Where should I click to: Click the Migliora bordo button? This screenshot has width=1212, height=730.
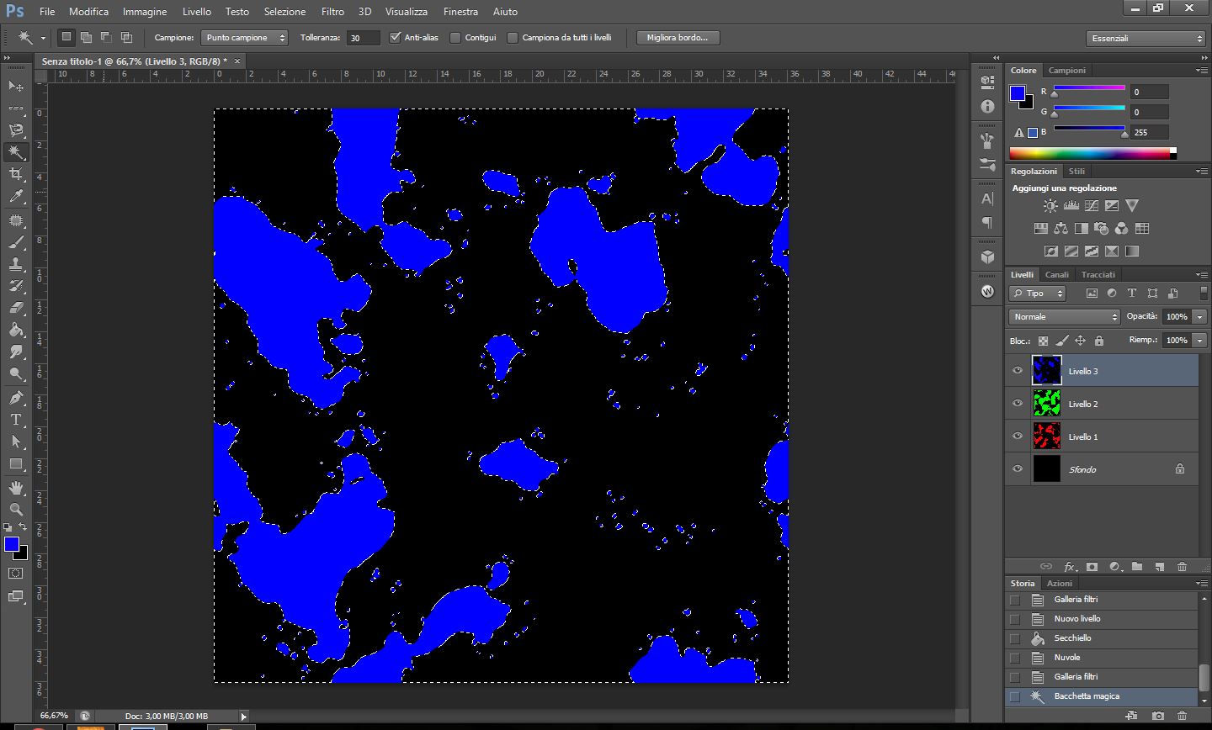(678, 38)
